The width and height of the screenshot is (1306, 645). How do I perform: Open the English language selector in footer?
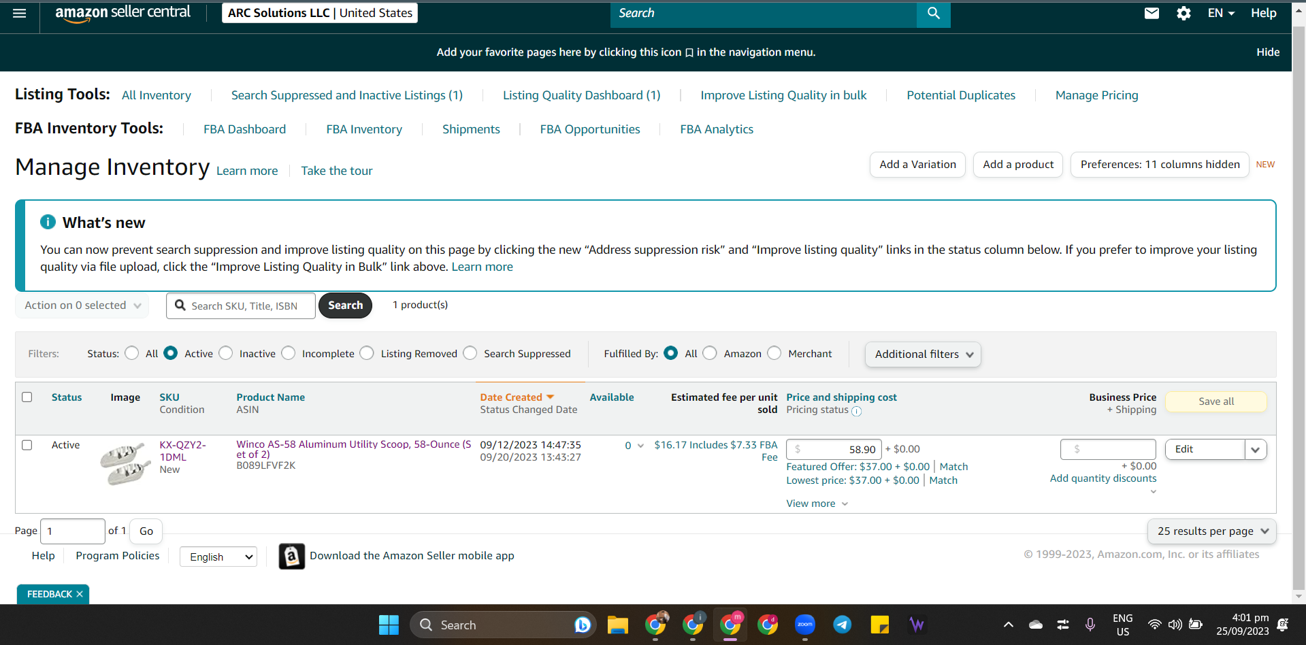point(218,557)
